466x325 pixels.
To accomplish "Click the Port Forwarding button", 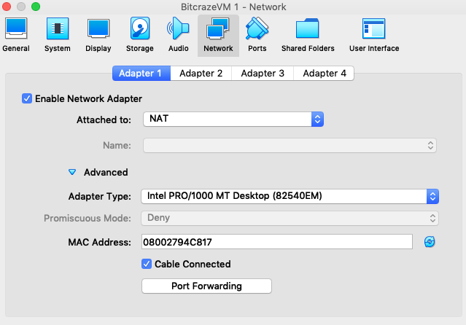I will coord(206,286).
